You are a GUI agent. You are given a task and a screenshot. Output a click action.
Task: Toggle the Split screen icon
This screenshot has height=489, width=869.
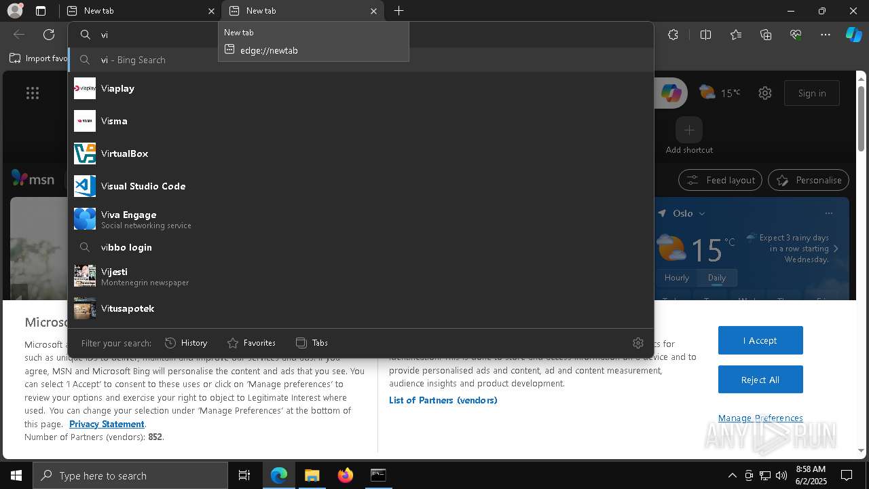[705, 35]
